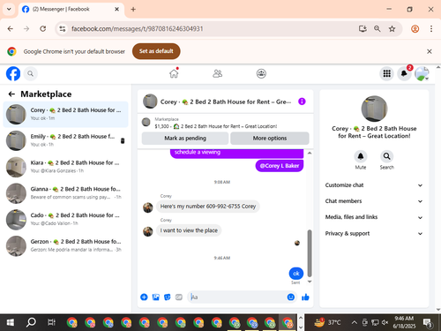
Task: Open the Friends icon in top navigation
Action: point(218,73)
